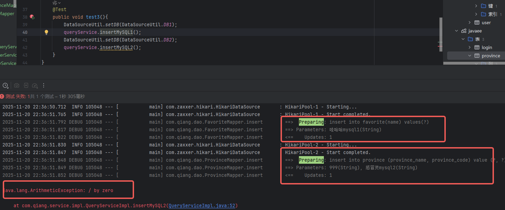Click the login table icon
Screen dimensions: 505x210
pyautogui.click(x=477, y=47)
